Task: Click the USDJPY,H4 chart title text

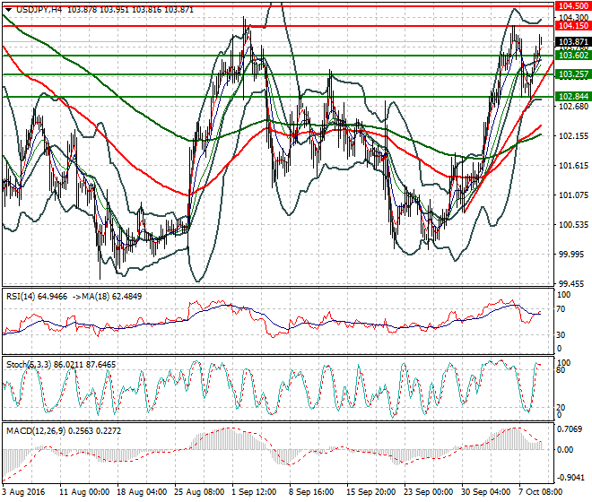Action: click(39, 10)
